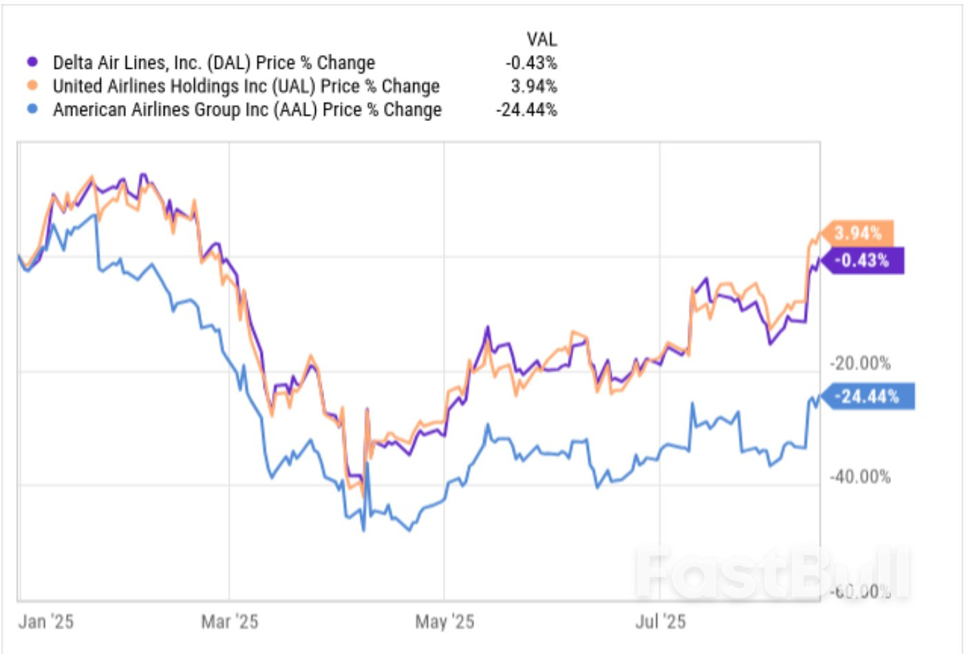This screenshot has height=654, width=966.
Task: Click the Jul '25 x-axis label
Action: point(661,622)
